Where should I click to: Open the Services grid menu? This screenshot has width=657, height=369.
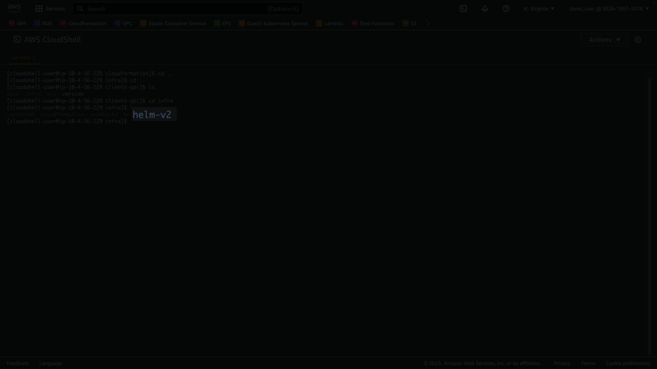tap(50, 9)
